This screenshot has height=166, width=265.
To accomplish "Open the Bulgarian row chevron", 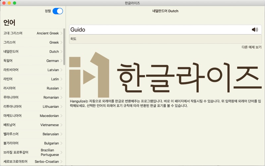I will coord(61,143).
